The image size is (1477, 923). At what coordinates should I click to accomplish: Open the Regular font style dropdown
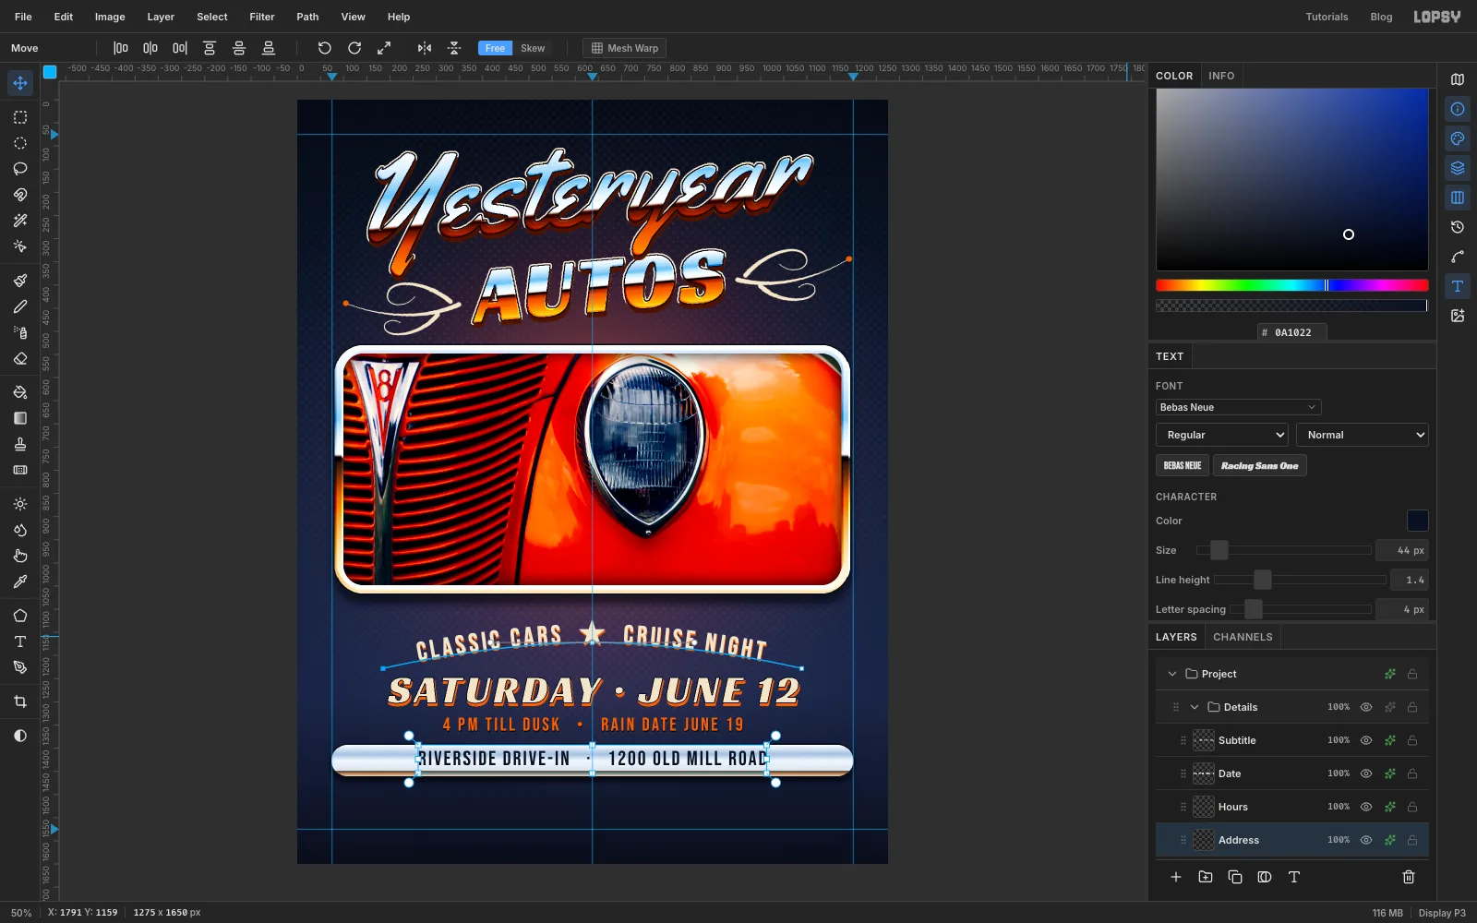pos(1222,435)
